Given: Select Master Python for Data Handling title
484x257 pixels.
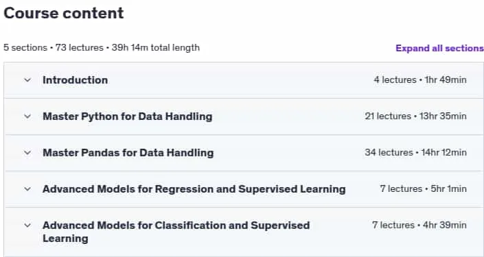Looking at the screenshot, I should [x=128, y=117].
